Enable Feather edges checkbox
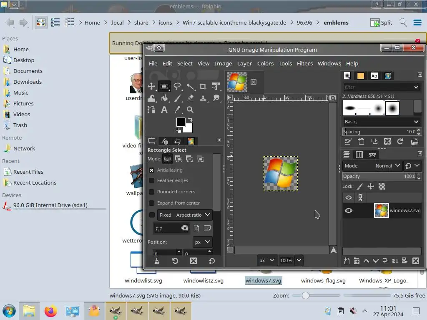The width and height of the screenshot is (427, 320). (x=152, y=180)
